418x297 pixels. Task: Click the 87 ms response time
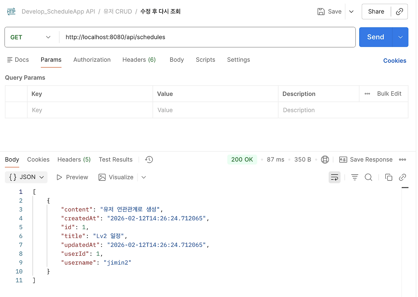pos(276,160)
